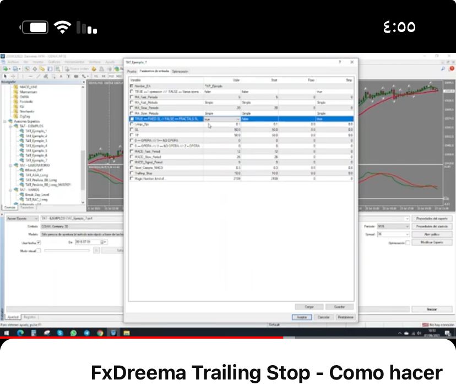456x385 pixels.
Task: Open the search icon in MetaTrader
Action: click(x=443, y=69)
